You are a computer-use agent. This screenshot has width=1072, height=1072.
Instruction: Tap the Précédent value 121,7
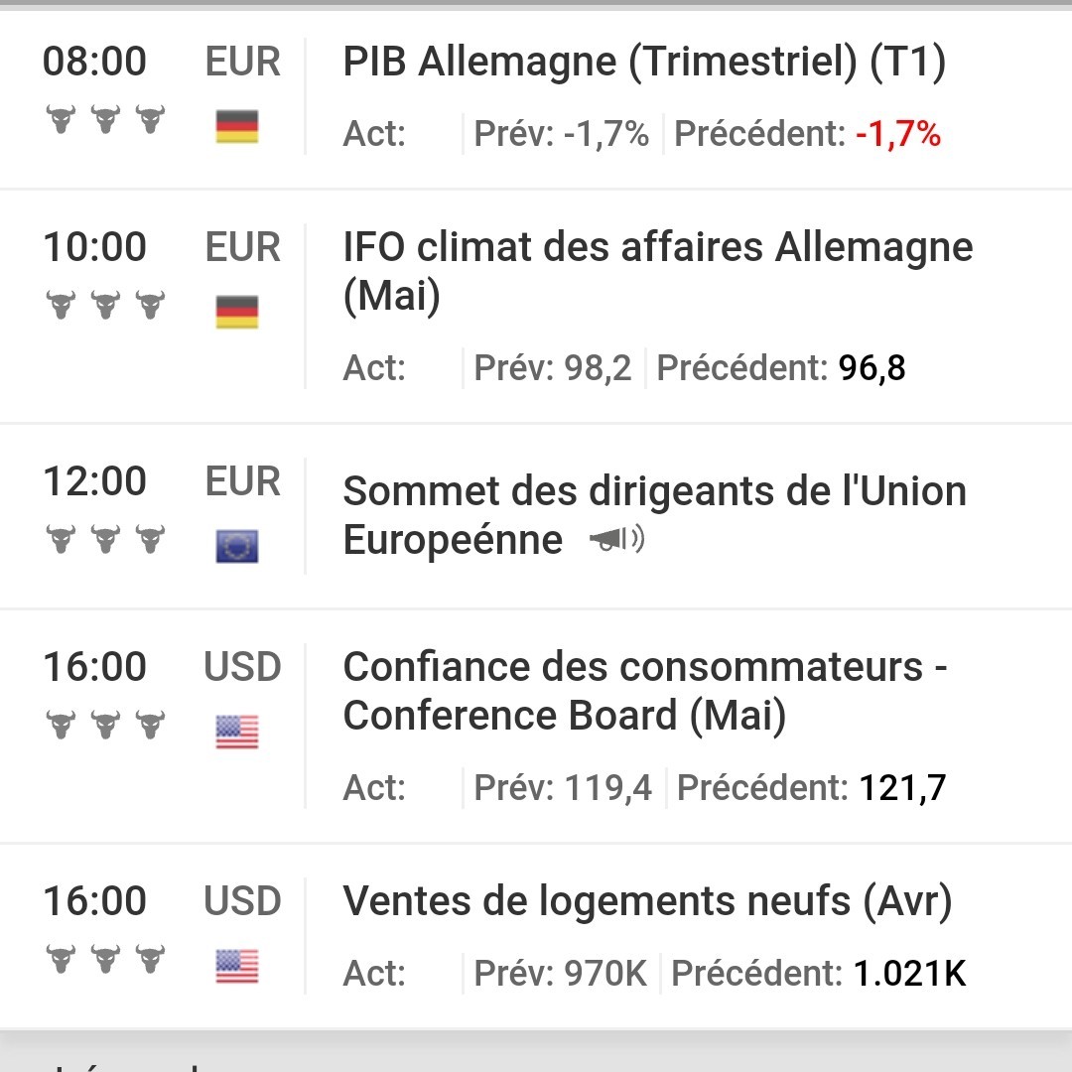902,787
